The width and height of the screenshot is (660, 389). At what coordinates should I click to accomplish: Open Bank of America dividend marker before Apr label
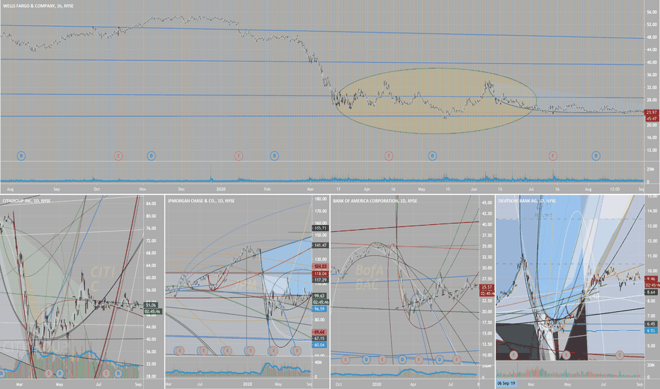point(402,359)
